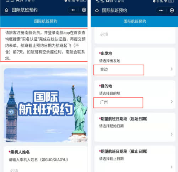
Task: Tap circular close-target icon on right screen
Action: (172, 10)
